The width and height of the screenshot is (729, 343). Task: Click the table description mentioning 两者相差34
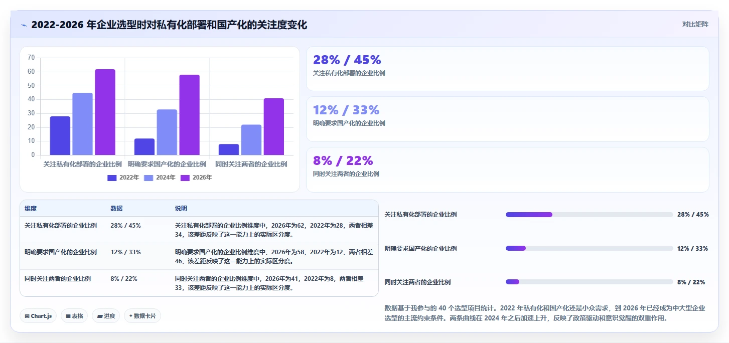(x=274, y=230)
